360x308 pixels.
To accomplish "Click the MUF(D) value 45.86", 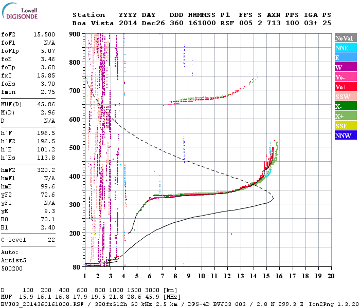I will (x=46, y=105).
